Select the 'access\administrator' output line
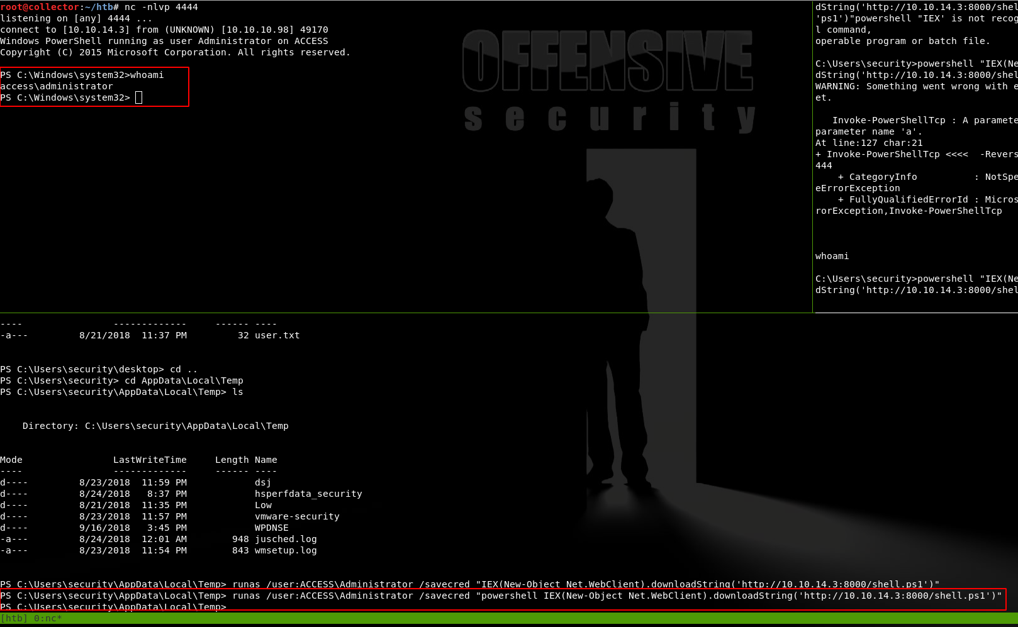 click(57, 86)
